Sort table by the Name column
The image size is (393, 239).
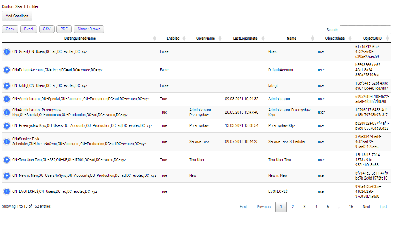291,38
